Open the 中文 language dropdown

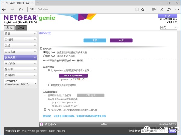coord(168,27)
